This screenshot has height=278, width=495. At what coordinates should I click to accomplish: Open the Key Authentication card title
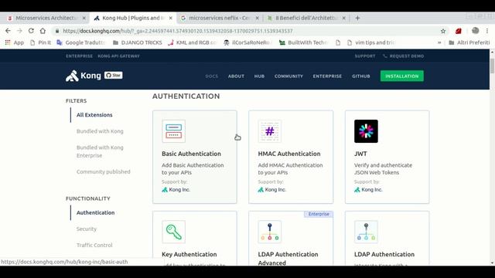[x=189, y=254]
